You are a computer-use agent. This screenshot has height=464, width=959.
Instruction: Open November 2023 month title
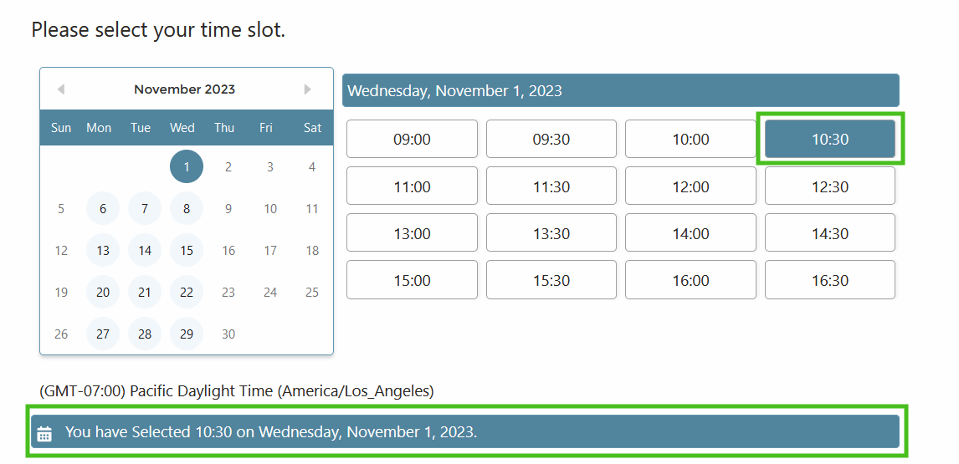(x=184, y=89)
